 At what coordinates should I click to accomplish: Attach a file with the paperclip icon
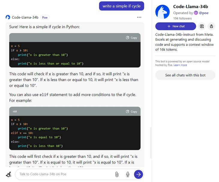[117, 174]
